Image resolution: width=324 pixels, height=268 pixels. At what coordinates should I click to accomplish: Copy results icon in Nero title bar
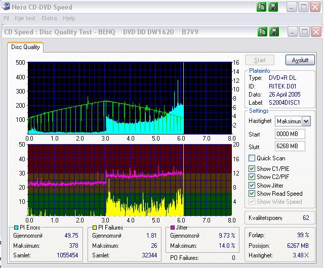point(261,7)
